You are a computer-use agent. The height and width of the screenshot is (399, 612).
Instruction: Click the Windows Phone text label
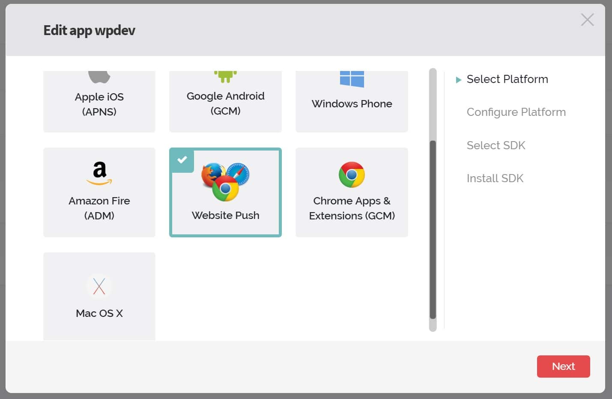tap(352, 104)
